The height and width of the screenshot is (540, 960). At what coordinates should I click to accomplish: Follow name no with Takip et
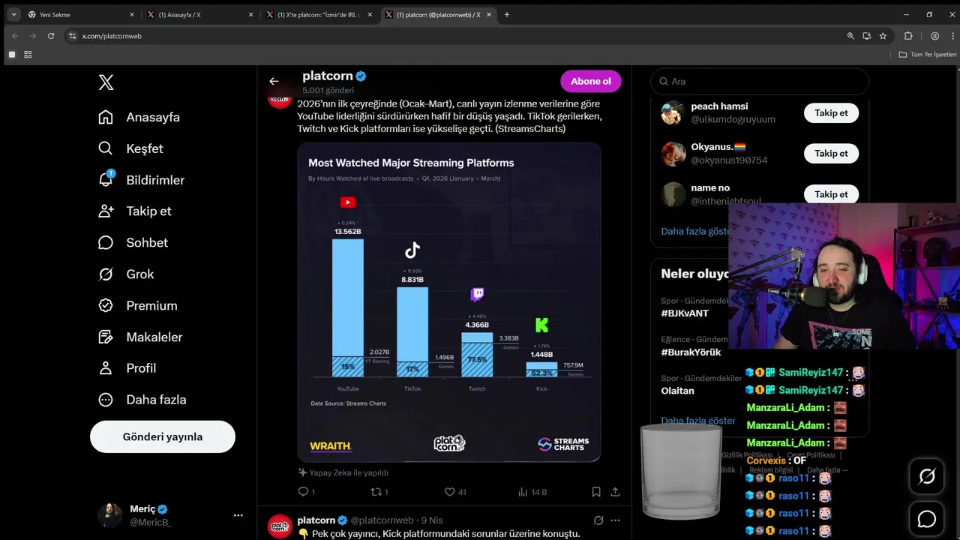pos(831,194)
